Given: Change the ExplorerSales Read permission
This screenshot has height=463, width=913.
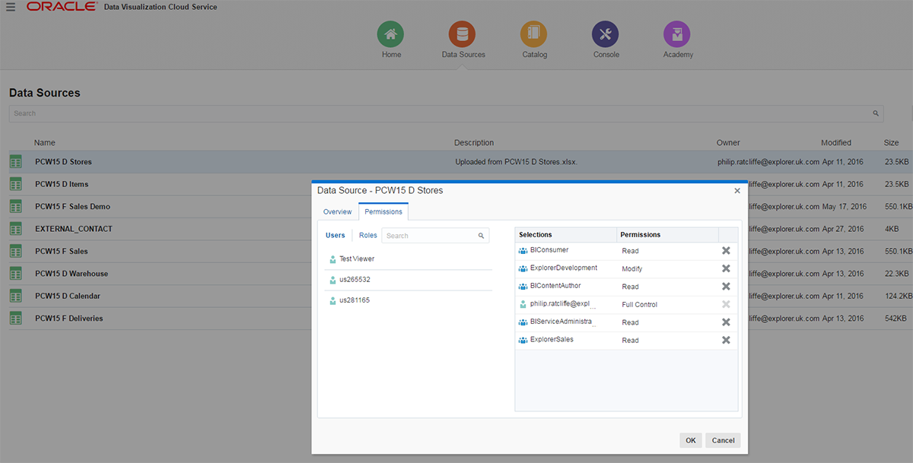Looking at the screenshot, I should coord(630,341).
